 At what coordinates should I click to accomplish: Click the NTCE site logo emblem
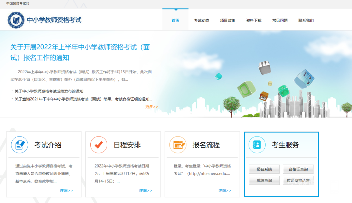tap(16, 20)
